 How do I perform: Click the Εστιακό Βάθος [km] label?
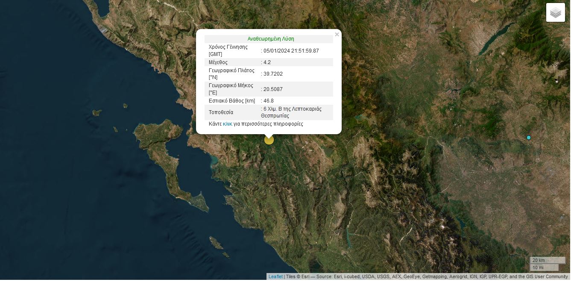231,101
